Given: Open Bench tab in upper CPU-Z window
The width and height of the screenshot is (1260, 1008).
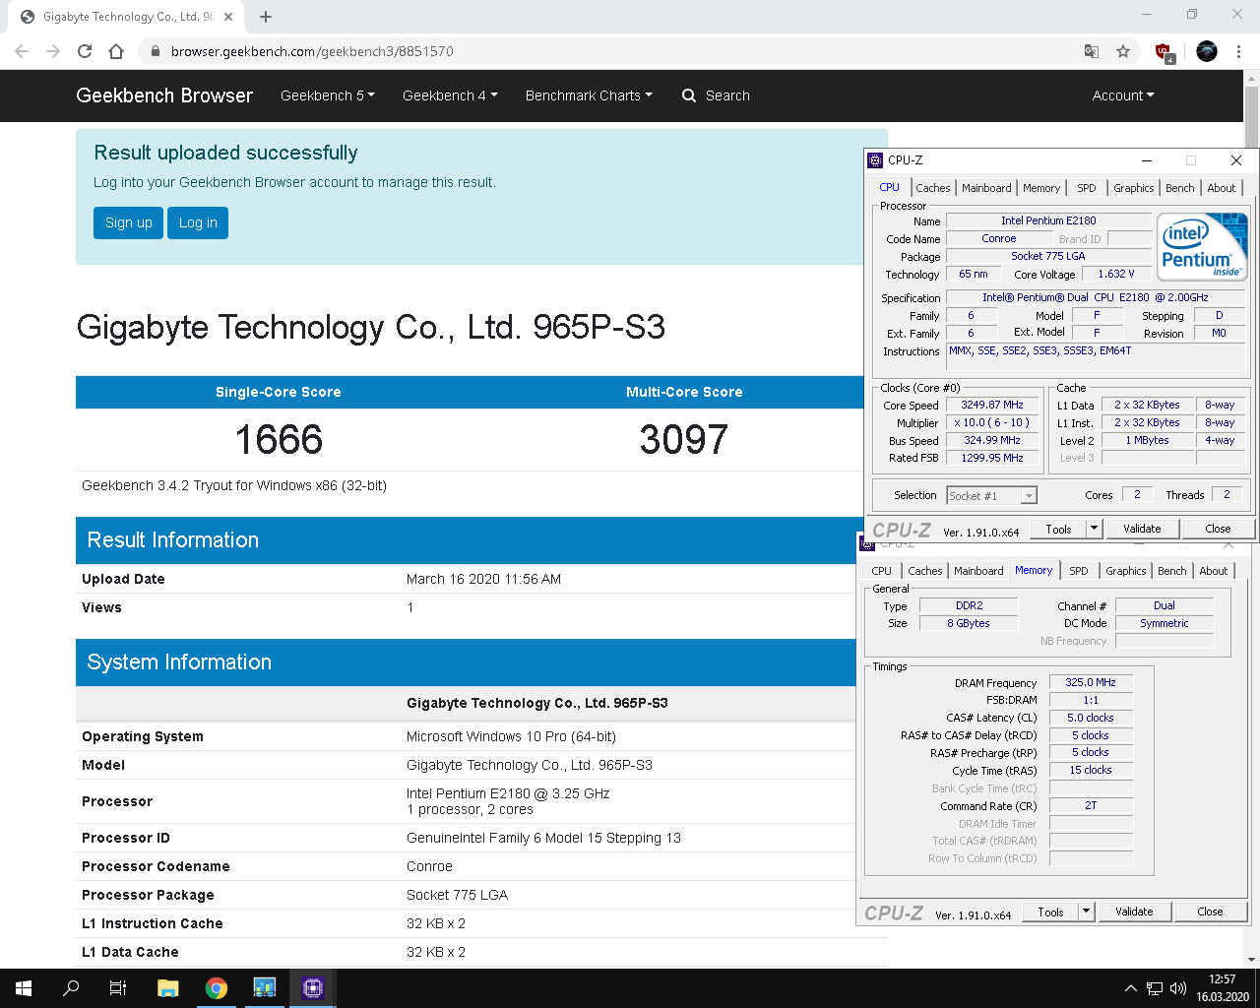Looking at the screenshot, I should click(1180, 188).
